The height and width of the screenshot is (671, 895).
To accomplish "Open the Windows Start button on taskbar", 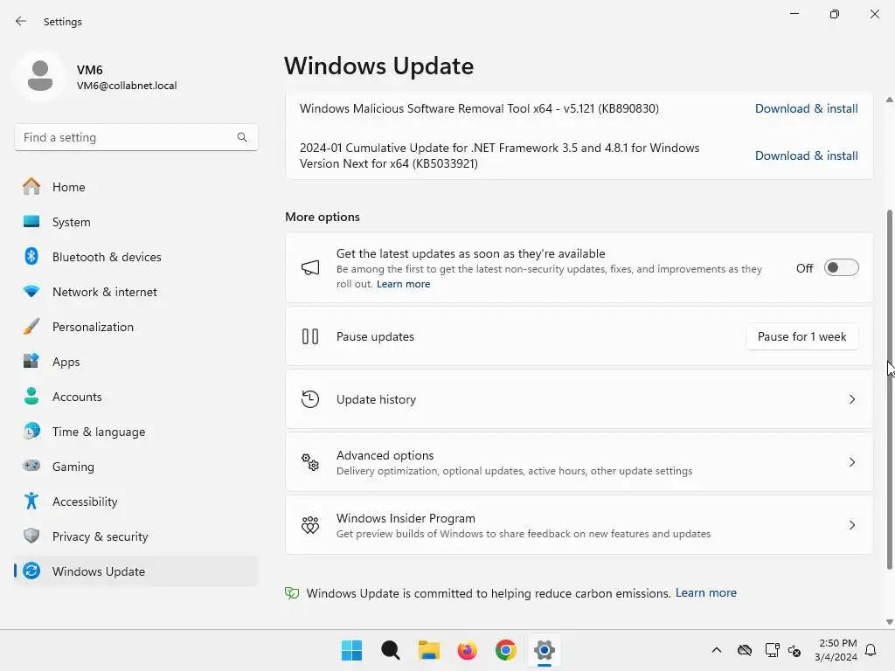I will pyautogui.click(x=351, y=650).
